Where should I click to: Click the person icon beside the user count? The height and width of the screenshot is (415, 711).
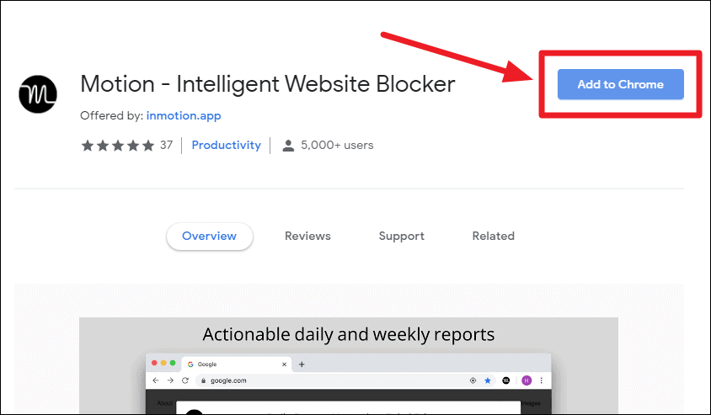pos(288,146)
